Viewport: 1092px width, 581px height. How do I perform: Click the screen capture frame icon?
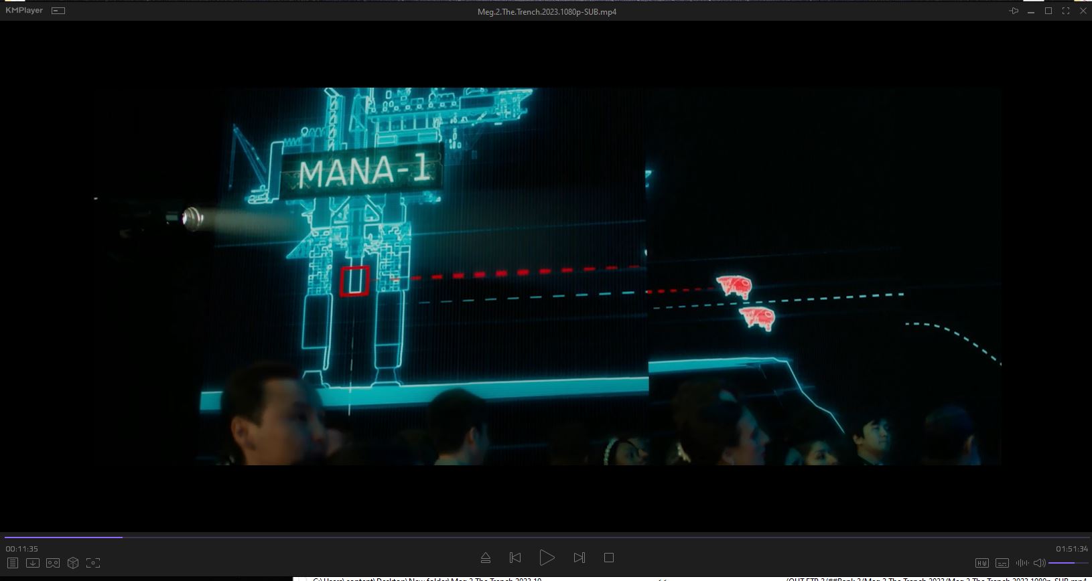pos(93,563)
